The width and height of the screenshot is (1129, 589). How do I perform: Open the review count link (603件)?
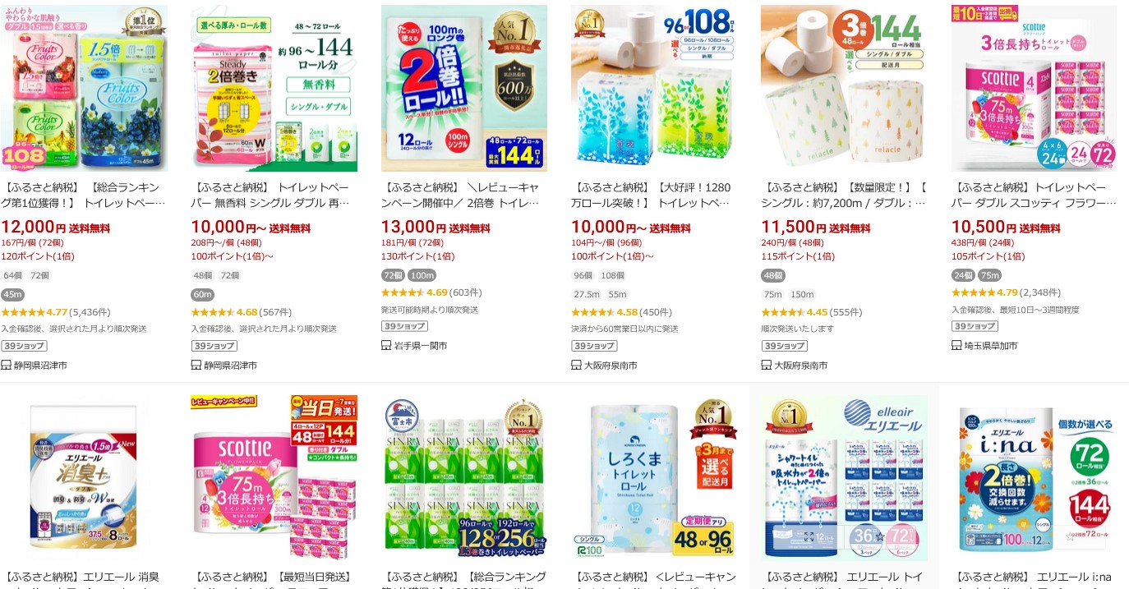tap(465, 292)
